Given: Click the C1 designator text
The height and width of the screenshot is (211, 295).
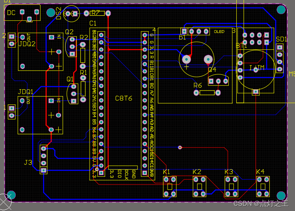Looking at the screenshot, I should 93,23.
